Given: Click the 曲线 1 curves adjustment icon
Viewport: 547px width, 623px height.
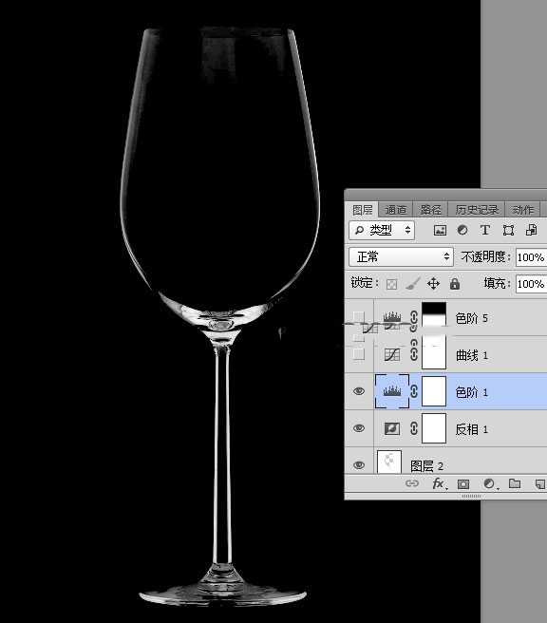Looking at the screenshot, I should [x=392, y=354].
